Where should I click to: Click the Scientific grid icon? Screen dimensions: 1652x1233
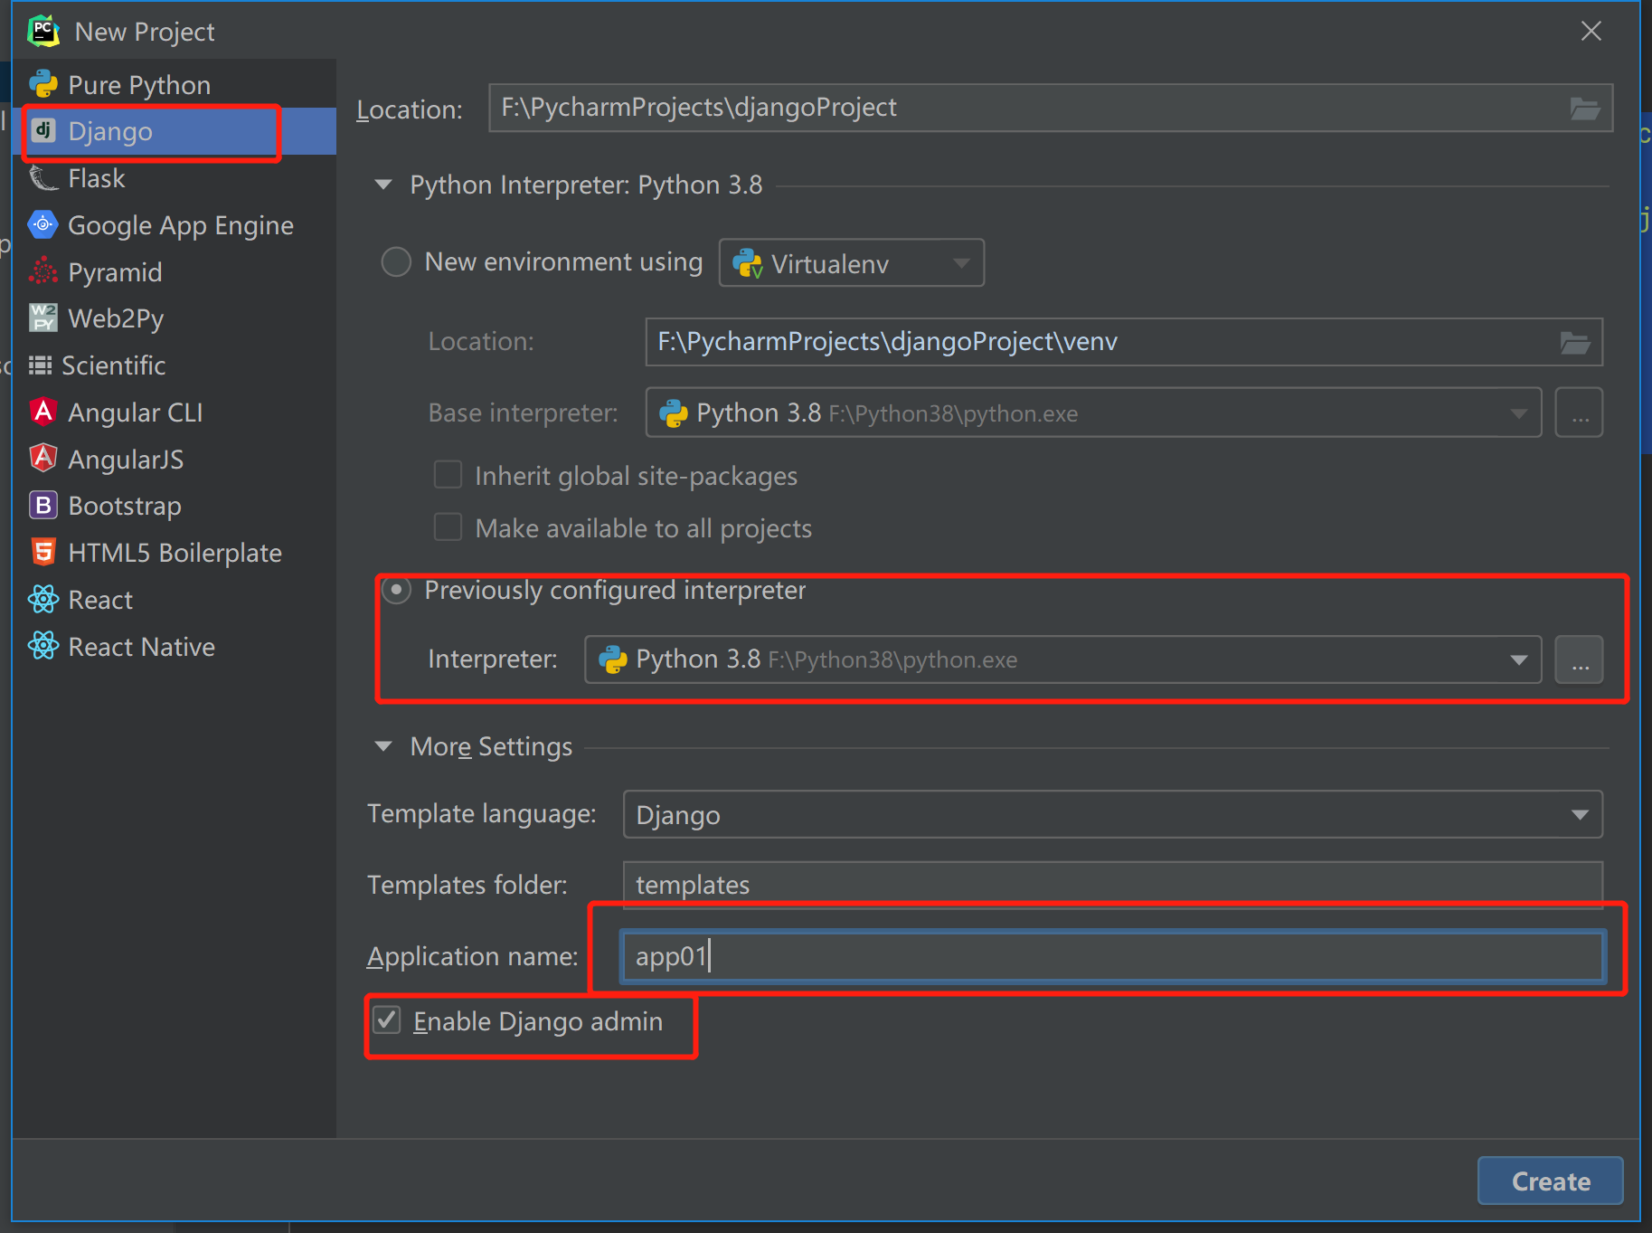coord(40,365)
